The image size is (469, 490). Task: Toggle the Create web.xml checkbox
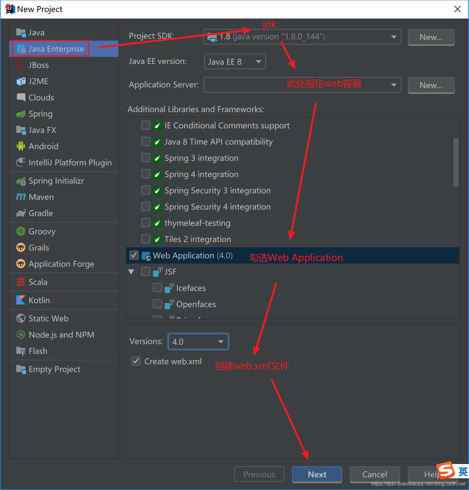point(136,361)
